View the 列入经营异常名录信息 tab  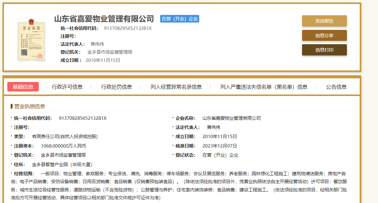176,87
